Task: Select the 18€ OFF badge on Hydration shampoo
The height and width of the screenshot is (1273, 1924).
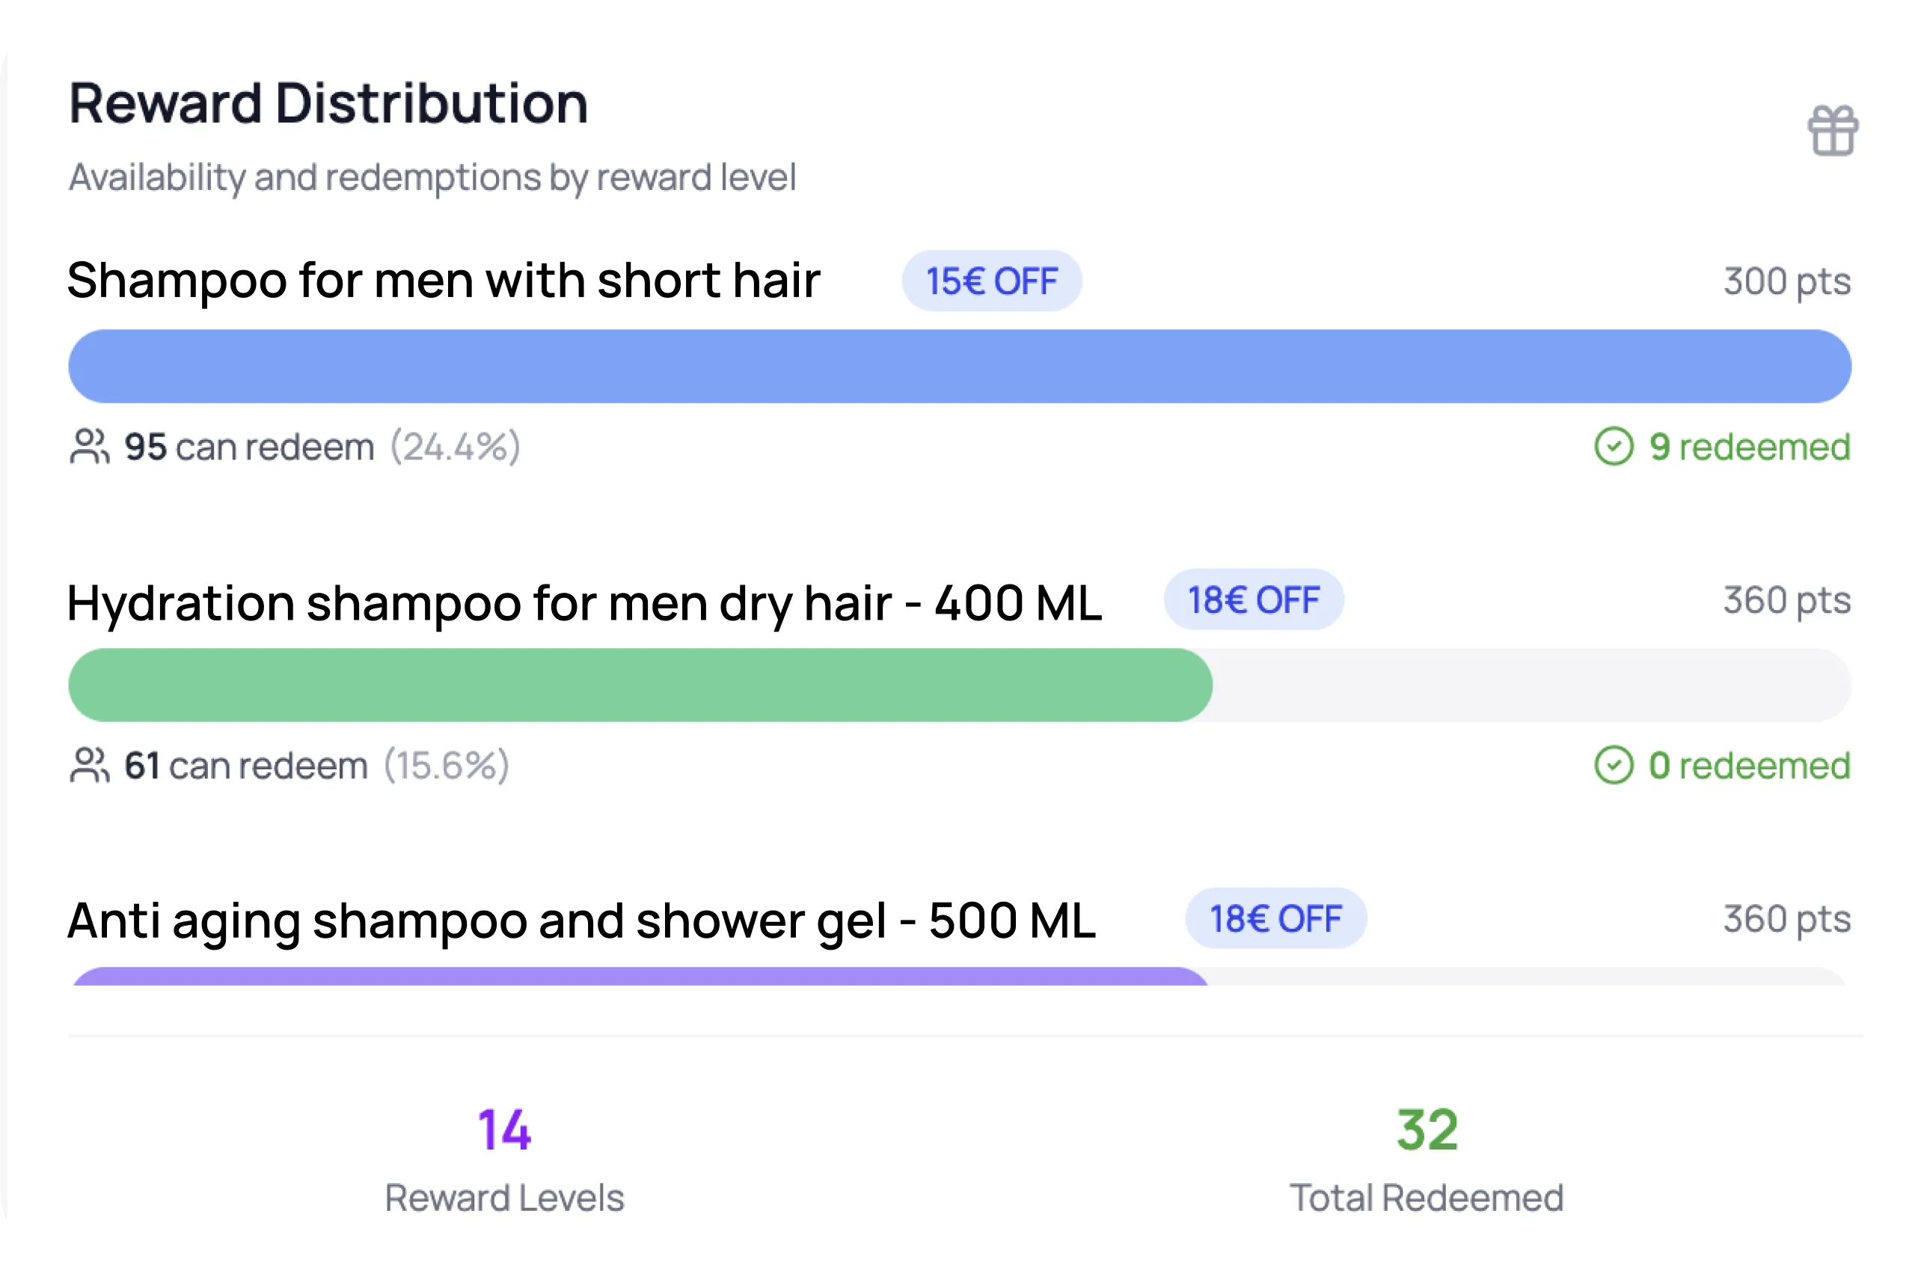Action: tap(1254, 600)
